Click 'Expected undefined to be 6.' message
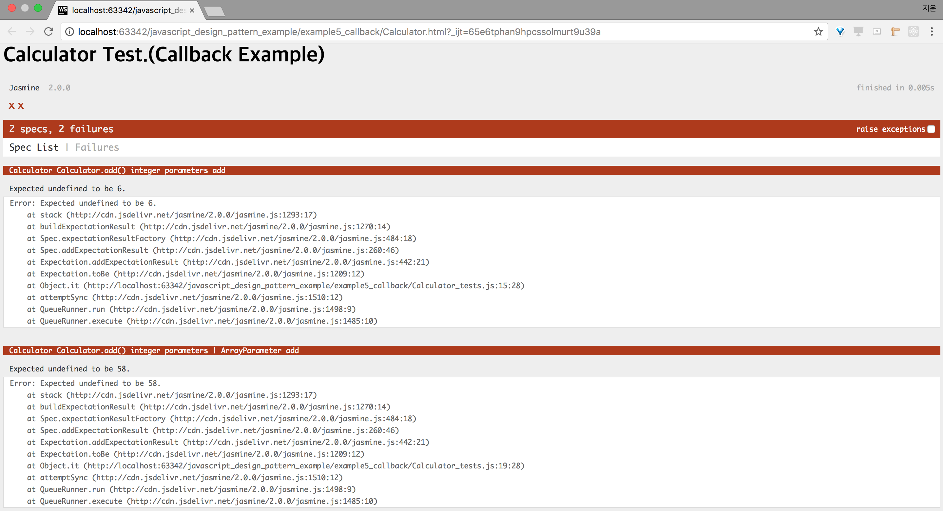The height and width of the screenshot is (511, 943). [x=67, y=189]
